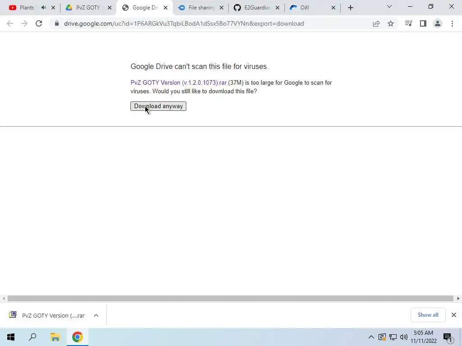Share this page via the share icon
The height and width of the screenshot is (346, 462).
click(376, 23)
